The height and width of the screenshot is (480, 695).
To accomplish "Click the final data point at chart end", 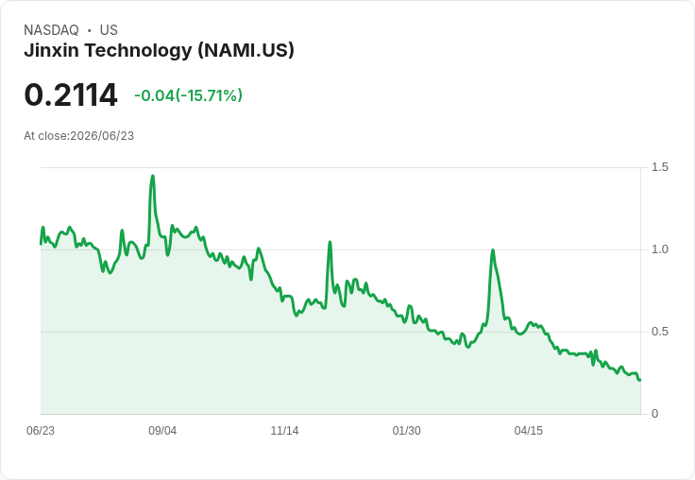I will (x=639, y=380).
